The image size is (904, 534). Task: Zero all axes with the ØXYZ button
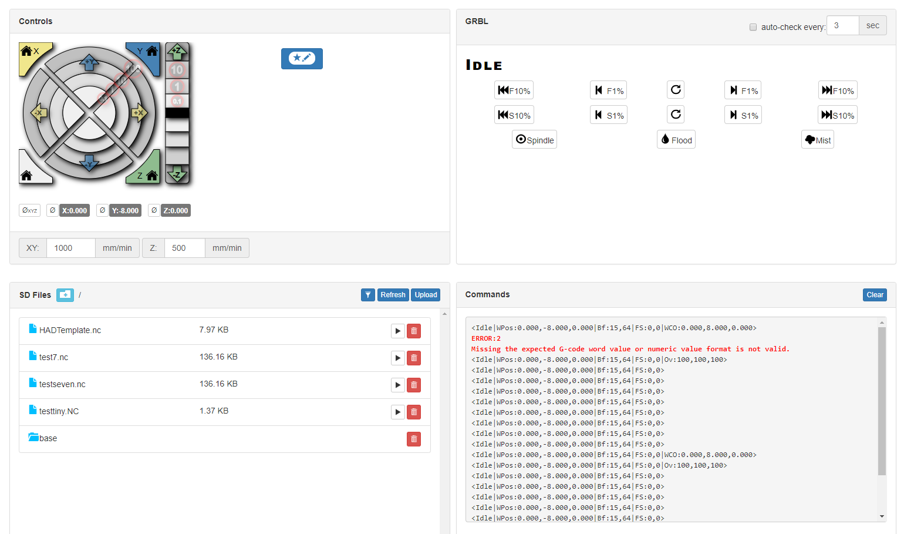29,210
